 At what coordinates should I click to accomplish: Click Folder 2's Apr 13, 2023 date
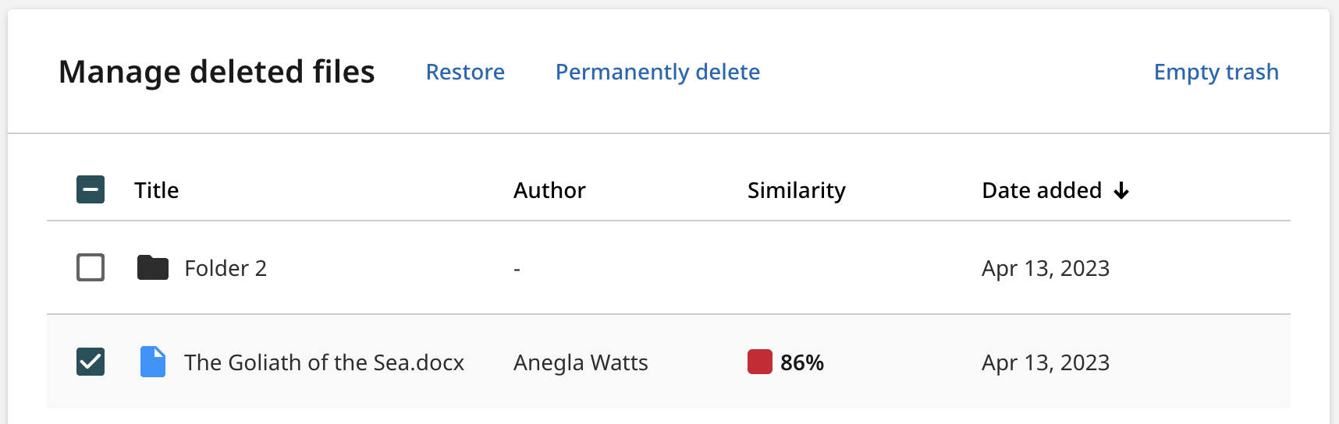tap(1046, 268)
